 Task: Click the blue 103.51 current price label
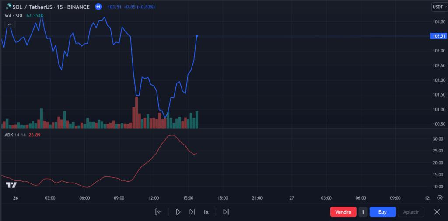click(x=437, y=36)
